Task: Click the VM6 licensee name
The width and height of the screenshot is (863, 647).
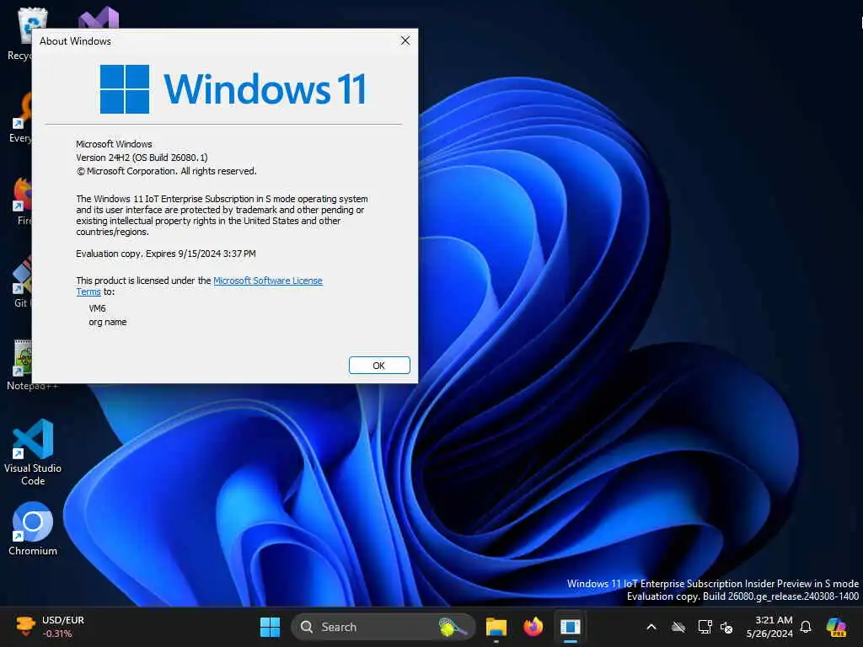Action: [x=97, y=308]
